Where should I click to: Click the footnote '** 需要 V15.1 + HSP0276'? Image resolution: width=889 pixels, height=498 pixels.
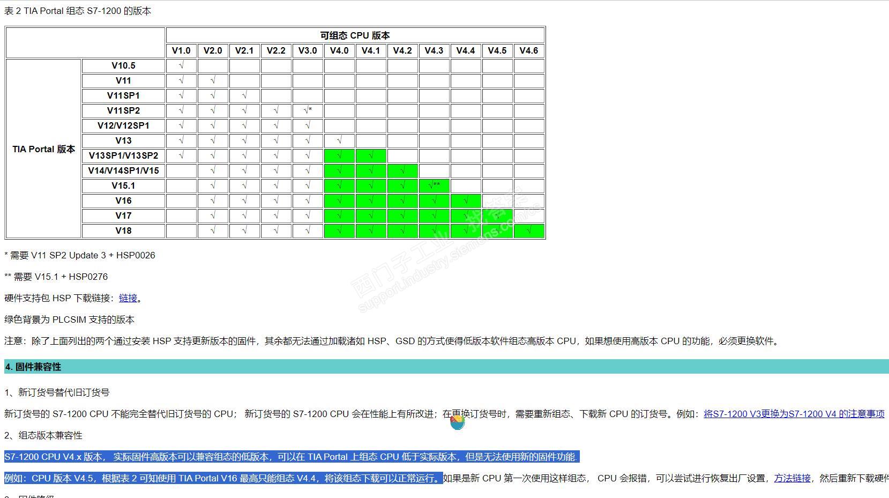pos(56,277)
